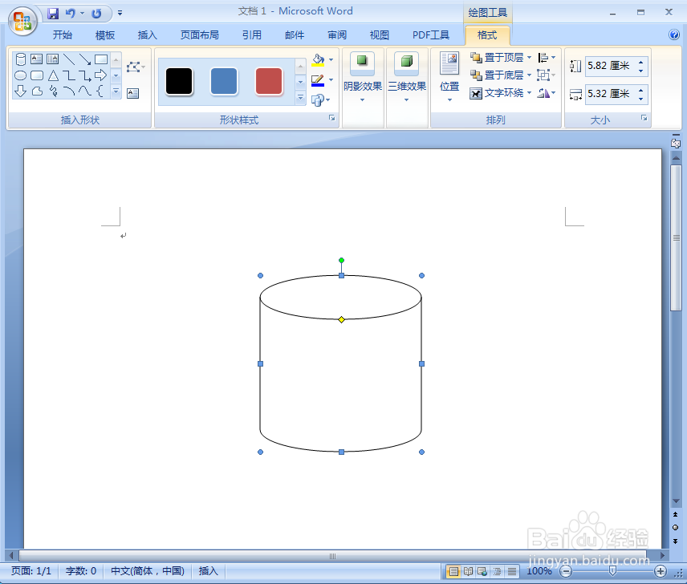Click the shape height field 5.82 厘米

coord(610,66)
